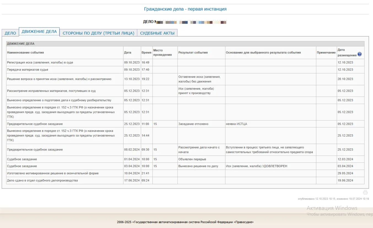373x228 pixels.
Task: Click Иск (заявление, жалоба) УДОВЛЕТВОРЕН
Action: point(256,166)
